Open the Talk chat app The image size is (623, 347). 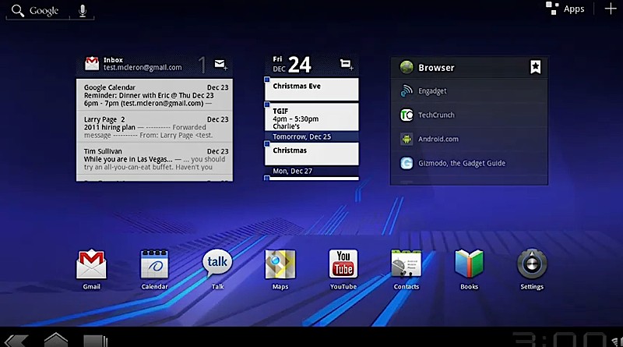[x=217, y=265]
